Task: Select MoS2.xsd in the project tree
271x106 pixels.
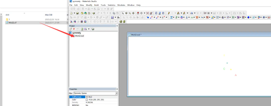Action: (79, 36)
